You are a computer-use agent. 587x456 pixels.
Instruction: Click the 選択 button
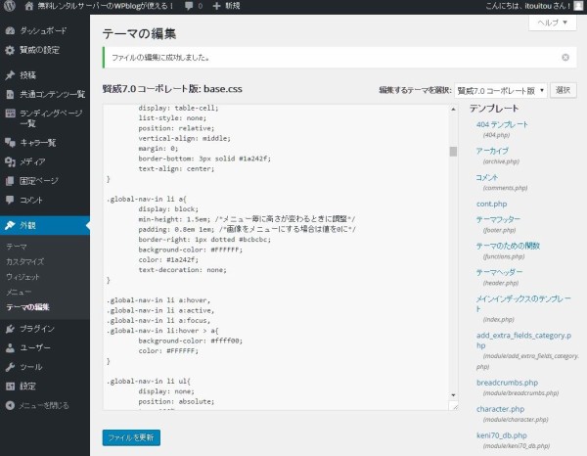tap(564, 91)
